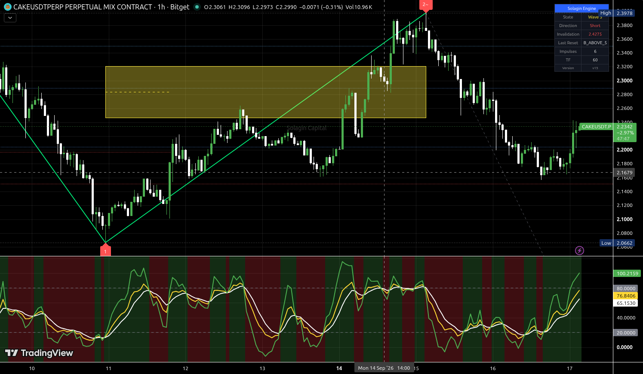The height and width of the screenshot is (374, 643).
Task: Click the red Short direction value
Action: (x=595, y=26)
